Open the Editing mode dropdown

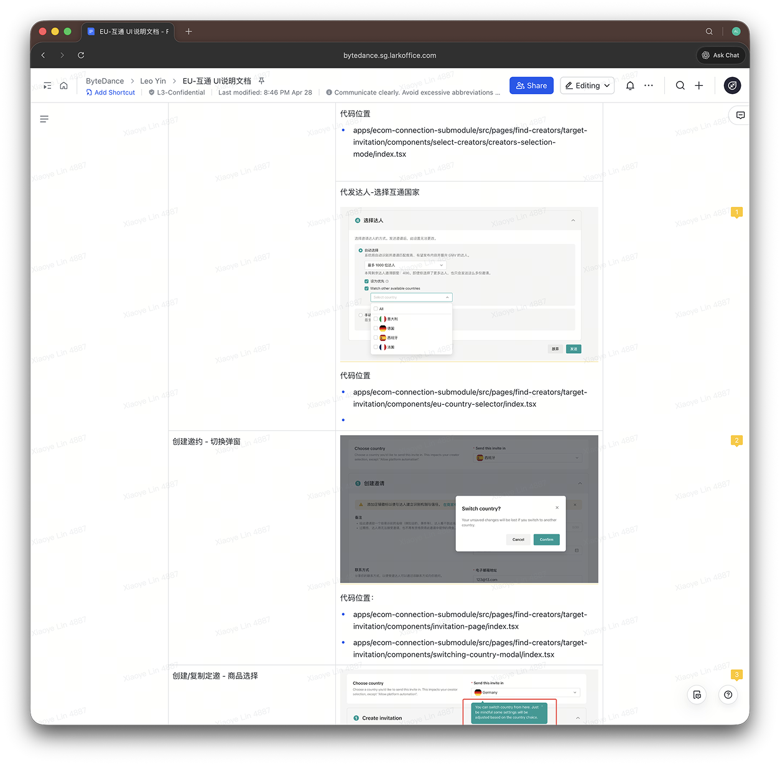click(x=587, y=86)
